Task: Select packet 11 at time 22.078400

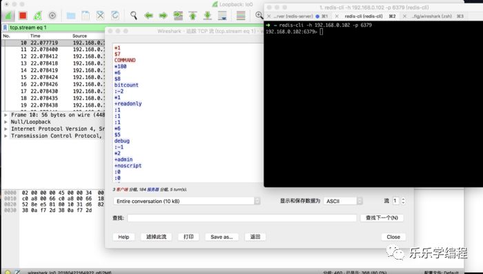Action: click(x=53, y=50)
